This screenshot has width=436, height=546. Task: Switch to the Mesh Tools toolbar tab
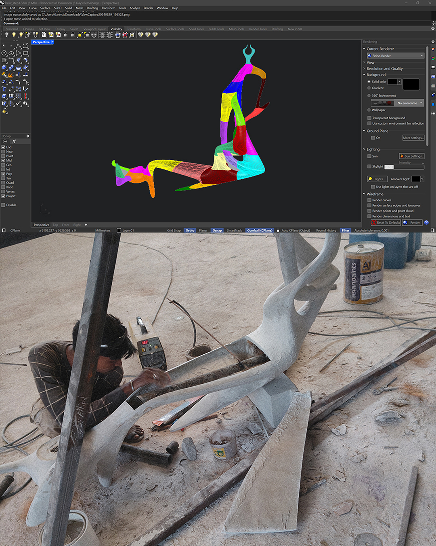237,29
